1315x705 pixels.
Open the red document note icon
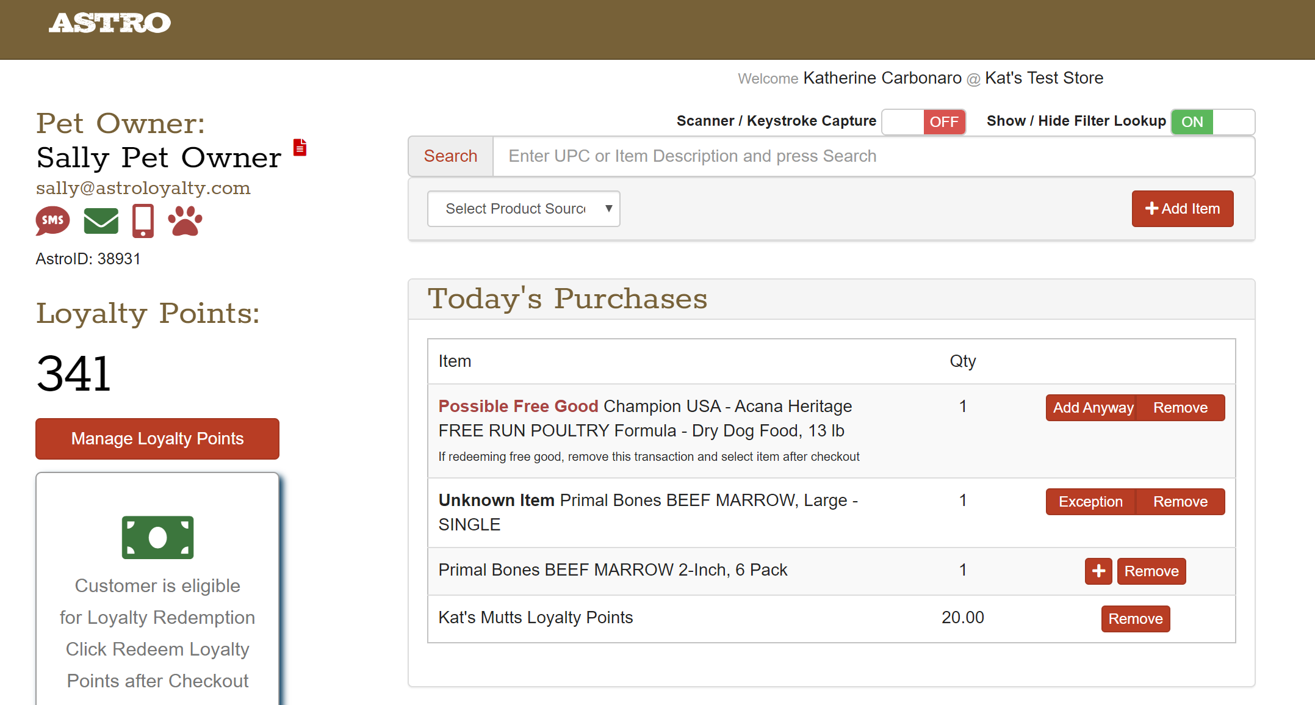tap(300, 148)
